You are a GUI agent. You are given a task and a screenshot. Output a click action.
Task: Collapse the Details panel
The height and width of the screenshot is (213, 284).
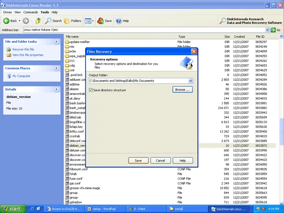(x=56, y=89)
